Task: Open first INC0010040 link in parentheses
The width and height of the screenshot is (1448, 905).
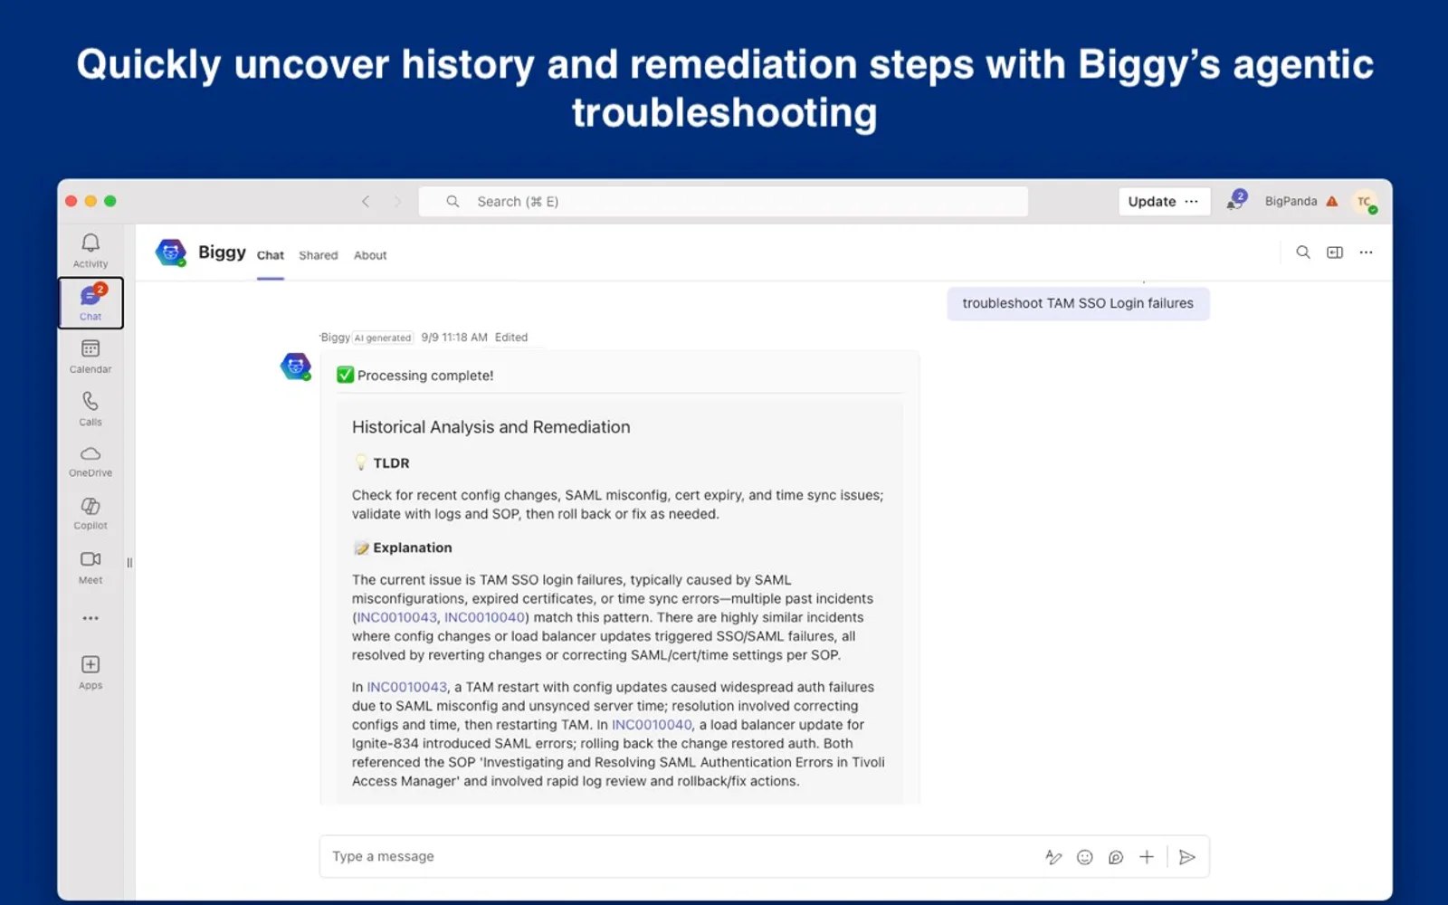Action: coord(484,618)
